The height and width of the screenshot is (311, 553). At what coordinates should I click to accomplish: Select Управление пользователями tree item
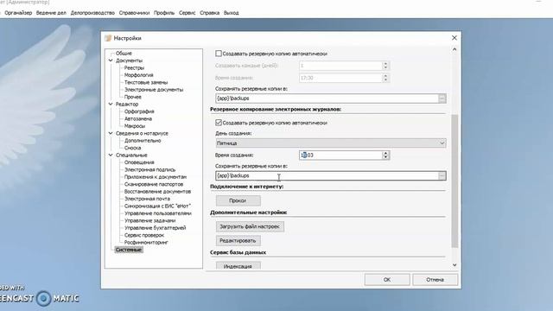(x=158, y=213)
